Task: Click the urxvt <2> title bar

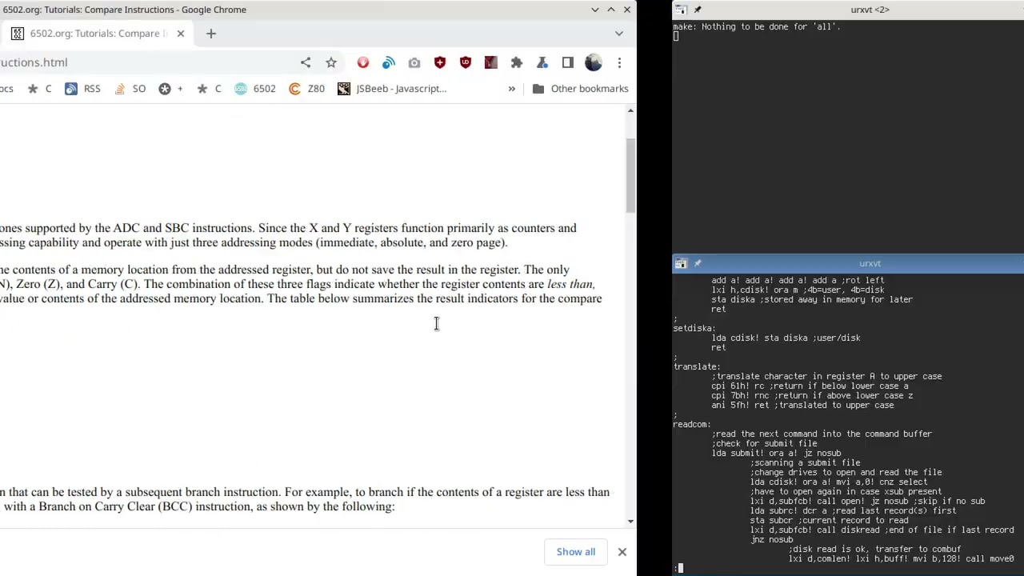Action: click(x=870, y=10)
